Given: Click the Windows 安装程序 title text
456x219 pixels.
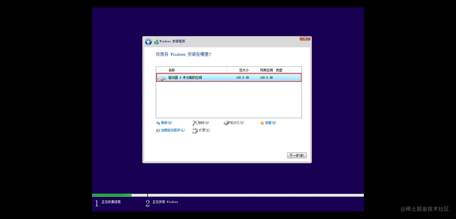Looking at the screenshot, I should [172, 41].
